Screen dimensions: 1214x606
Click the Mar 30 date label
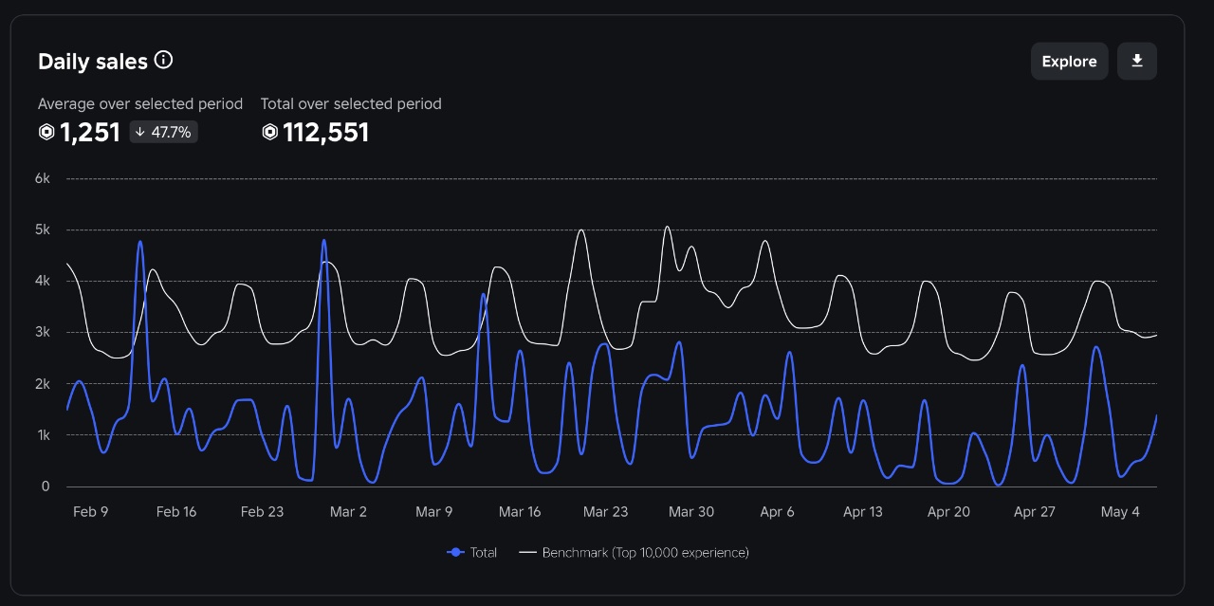point(691,512)
